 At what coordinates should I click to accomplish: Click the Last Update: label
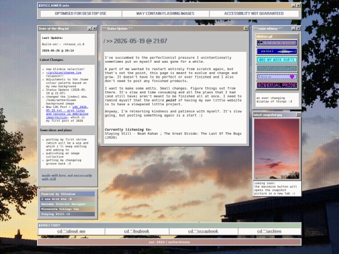[x=53, y=38]
